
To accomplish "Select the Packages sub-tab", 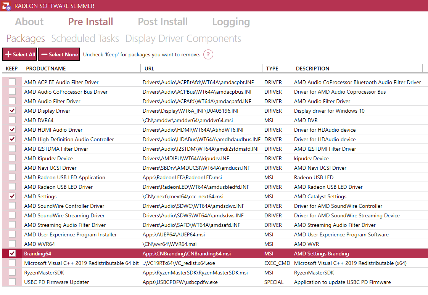I will (26, 39).
